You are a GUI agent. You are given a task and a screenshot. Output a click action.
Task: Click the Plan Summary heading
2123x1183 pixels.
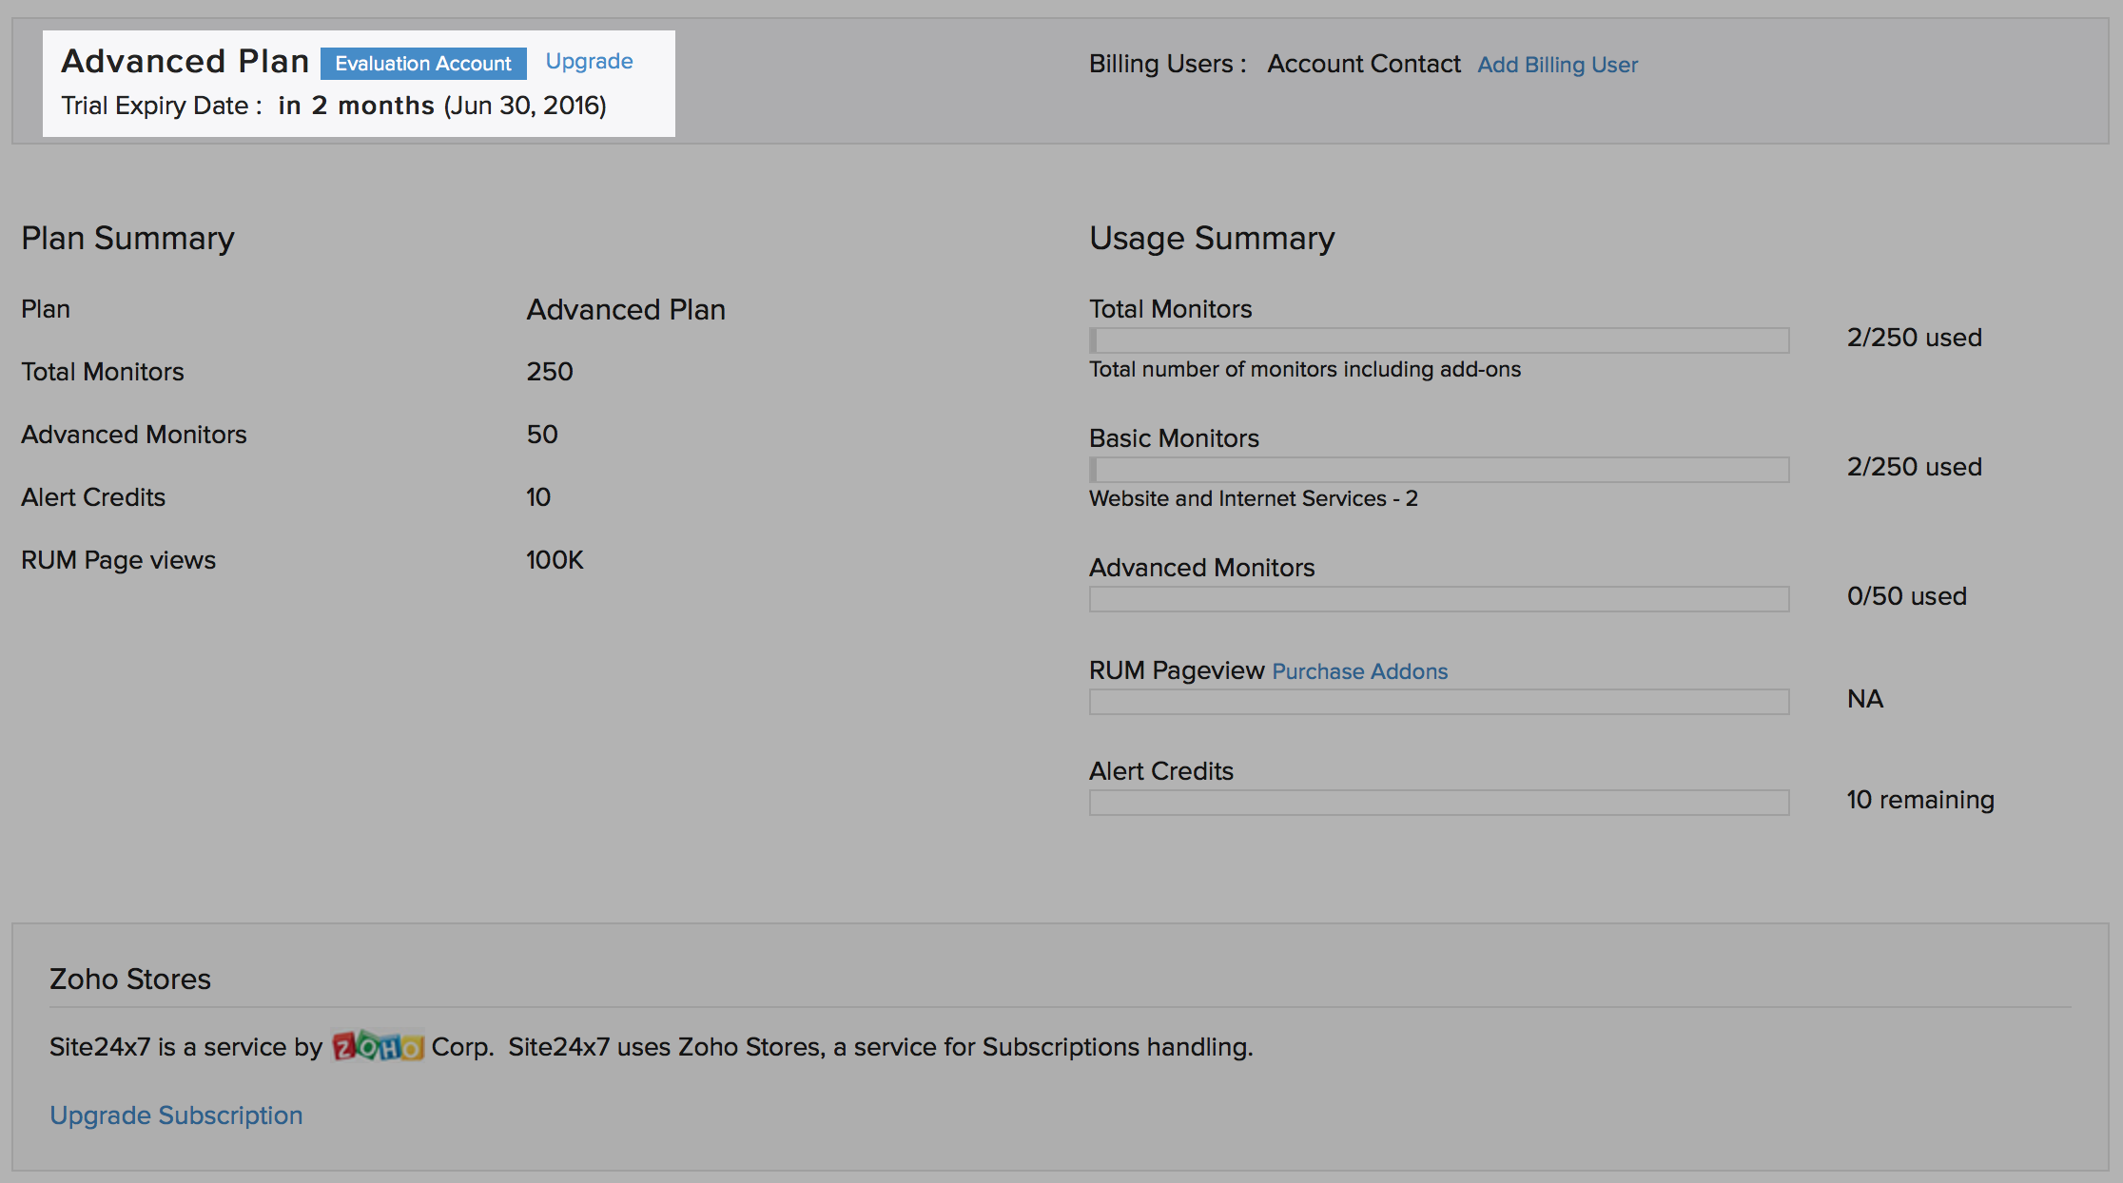point(127,238)
